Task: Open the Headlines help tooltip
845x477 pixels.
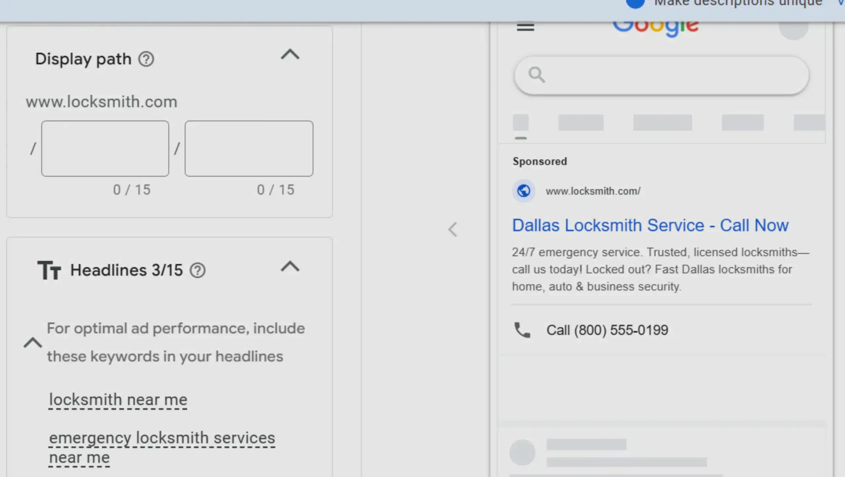Action: coord(197,270)
